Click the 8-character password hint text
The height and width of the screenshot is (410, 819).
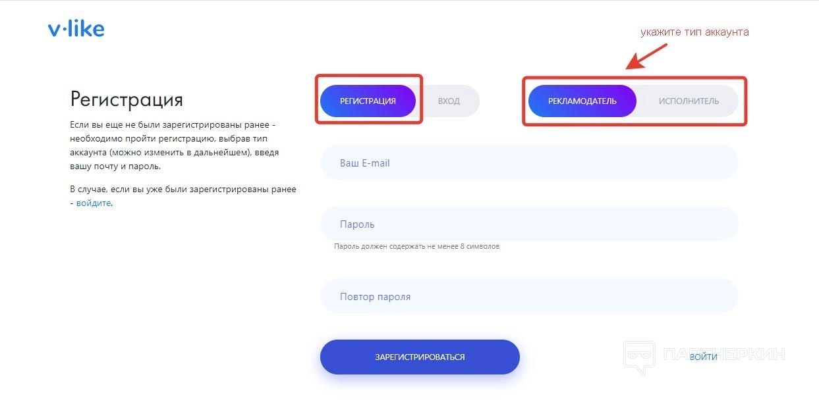(416, 247)
